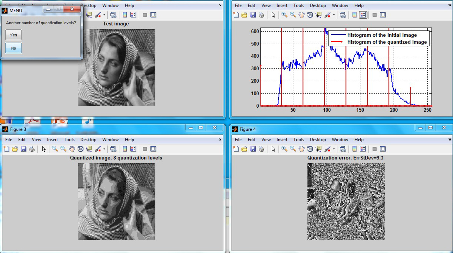Click New Figure icon in Figure 3
453x253 pixels.
click(x=6, y=149)
